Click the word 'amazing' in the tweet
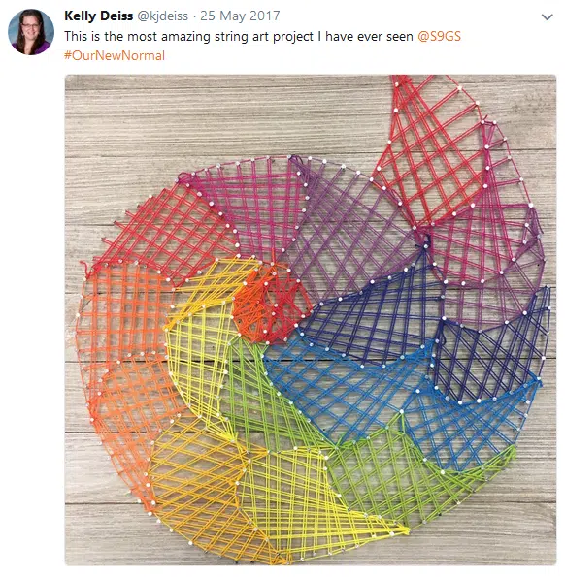The width and height of the screenshot is (565, 577). pyautogui.click(x=185, y=37)
